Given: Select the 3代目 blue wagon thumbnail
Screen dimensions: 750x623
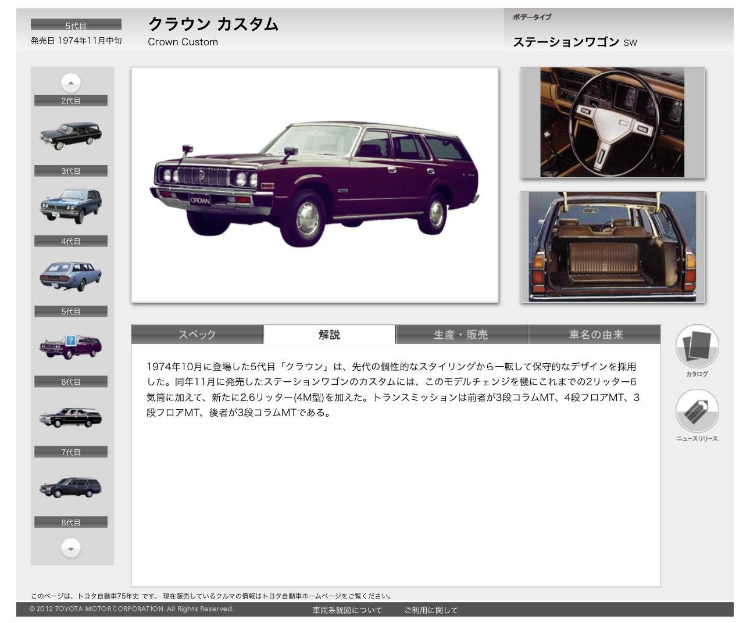Looking at the screenshot, I should [x=71, y=205].
